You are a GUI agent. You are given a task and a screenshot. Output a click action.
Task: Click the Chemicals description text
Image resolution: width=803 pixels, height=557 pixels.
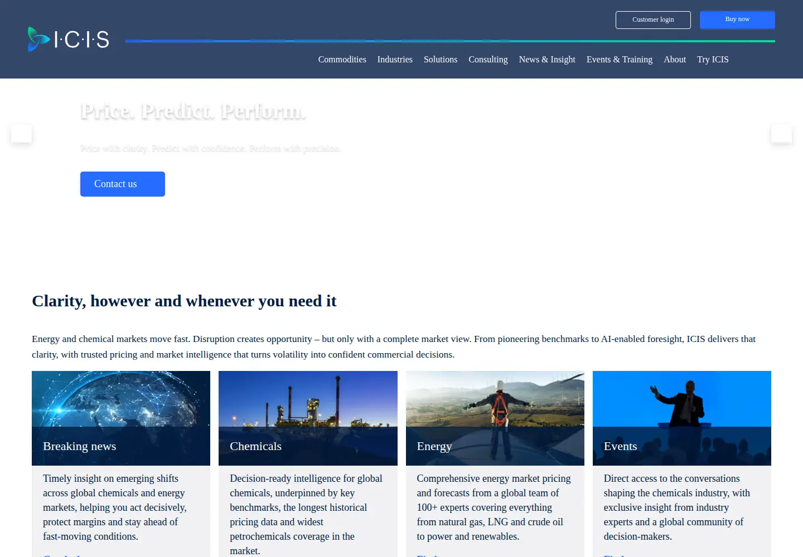point(307,515)
